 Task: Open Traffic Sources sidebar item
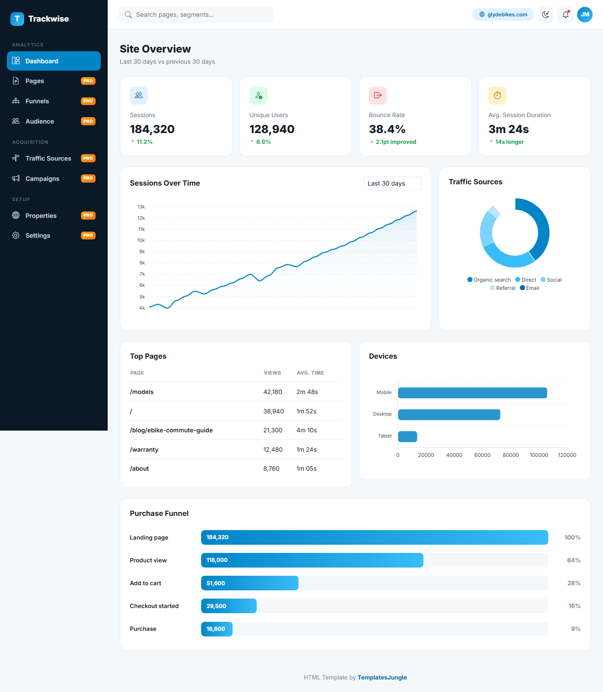(x=54, y=158)
